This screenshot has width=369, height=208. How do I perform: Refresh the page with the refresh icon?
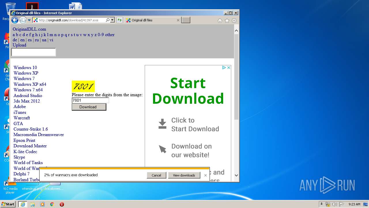[x=119, y=20]
